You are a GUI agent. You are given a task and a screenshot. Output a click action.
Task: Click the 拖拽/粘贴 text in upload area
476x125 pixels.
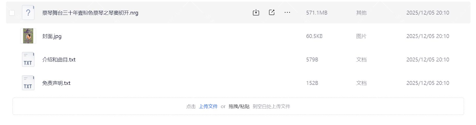[x=239, y=106]
